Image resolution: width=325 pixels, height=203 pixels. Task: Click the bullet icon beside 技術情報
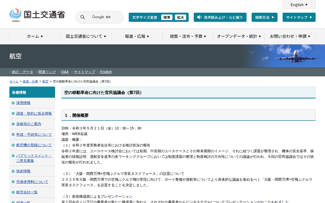[x=13, y=171]
